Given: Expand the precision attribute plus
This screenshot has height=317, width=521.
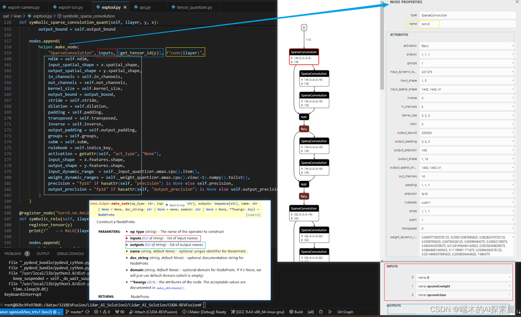Looking at the screenshot, I should (x=512, y=194).
